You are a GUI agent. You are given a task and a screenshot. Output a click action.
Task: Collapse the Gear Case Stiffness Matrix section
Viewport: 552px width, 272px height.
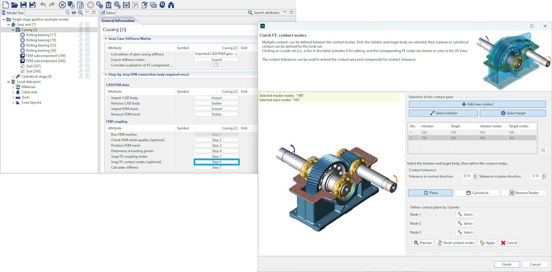pyautogui.click(x=106, y=39)
